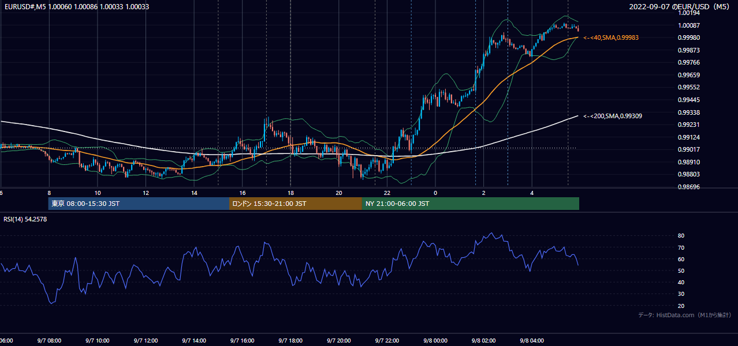Image resolution: width=738 pixels, height=346 pixels.
Task: Click the 9/7 10:00 time label
Action: pos(97,340)
